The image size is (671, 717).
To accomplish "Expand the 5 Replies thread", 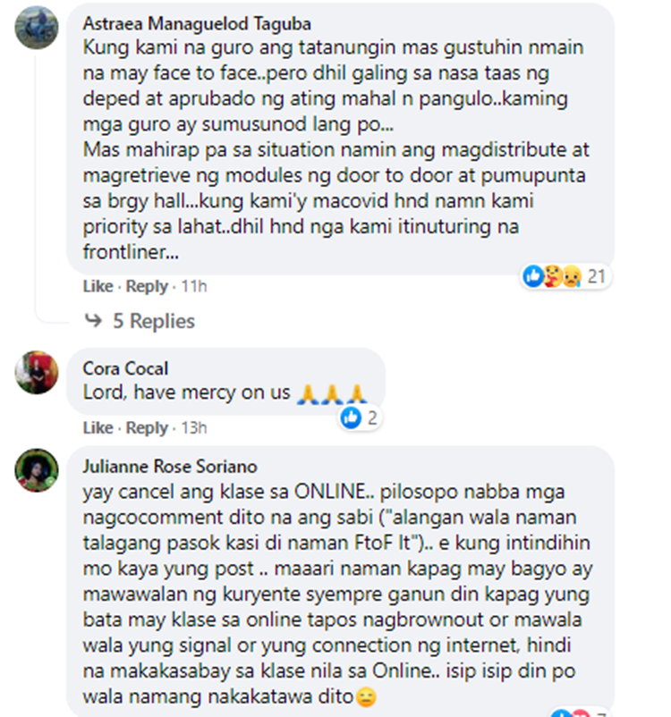I will click(154, 321).
